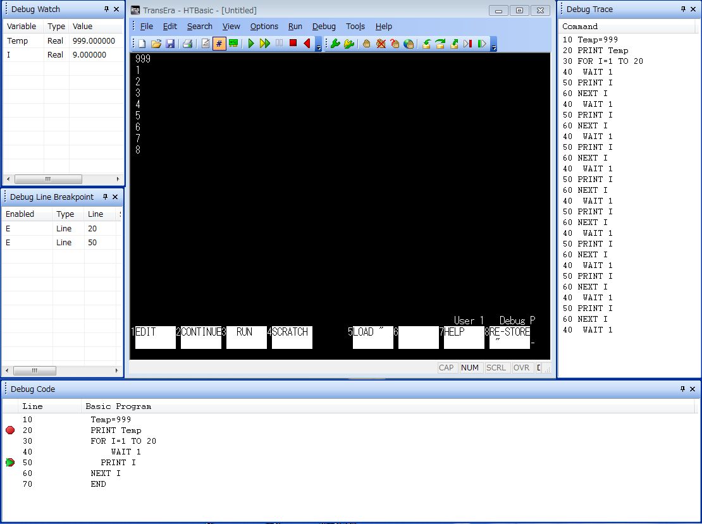Pin the Debug Code panel
The width and height of the screenshot is (702, 524).
point(683,389)
